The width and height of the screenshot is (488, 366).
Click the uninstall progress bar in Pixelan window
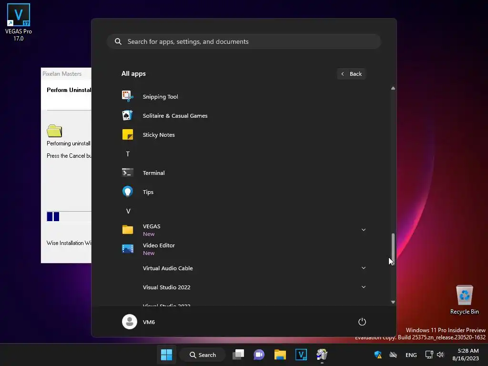pos(69,216)
